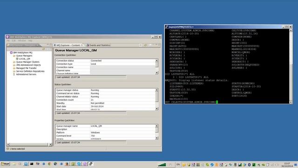Click the Windows Start button
This screenshot has width=298, height=168.
[5, 164]
